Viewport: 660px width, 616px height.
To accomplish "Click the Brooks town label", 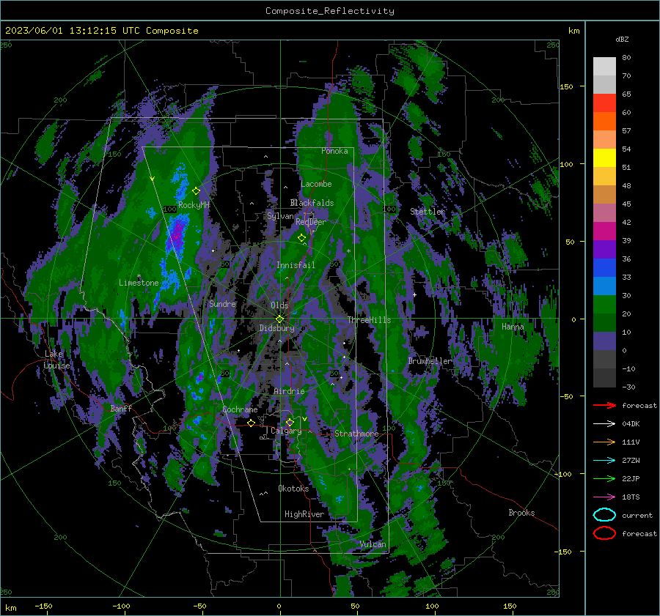I will point(521,513).
